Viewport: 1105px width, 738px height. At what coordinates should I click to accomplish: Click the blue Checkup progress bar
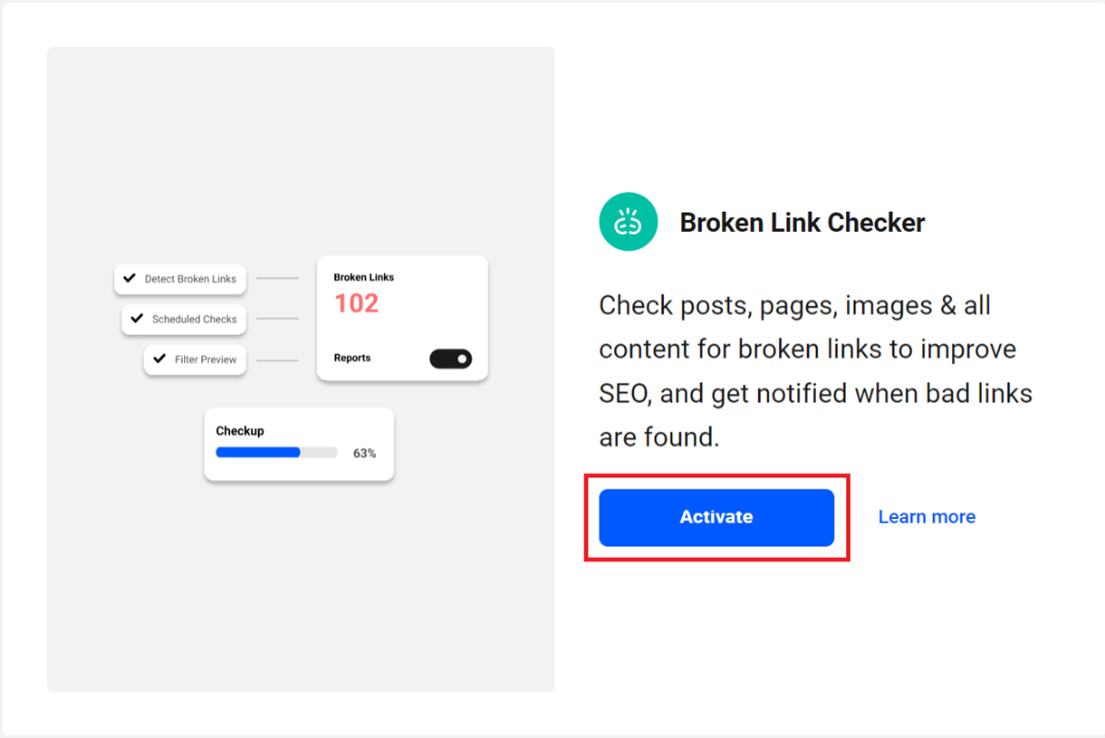pos(258,453)
